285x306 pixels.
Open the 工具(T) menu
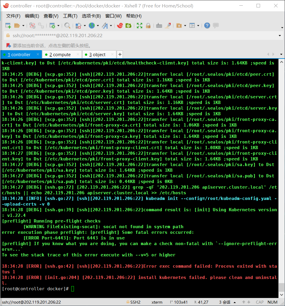[70, 16]
